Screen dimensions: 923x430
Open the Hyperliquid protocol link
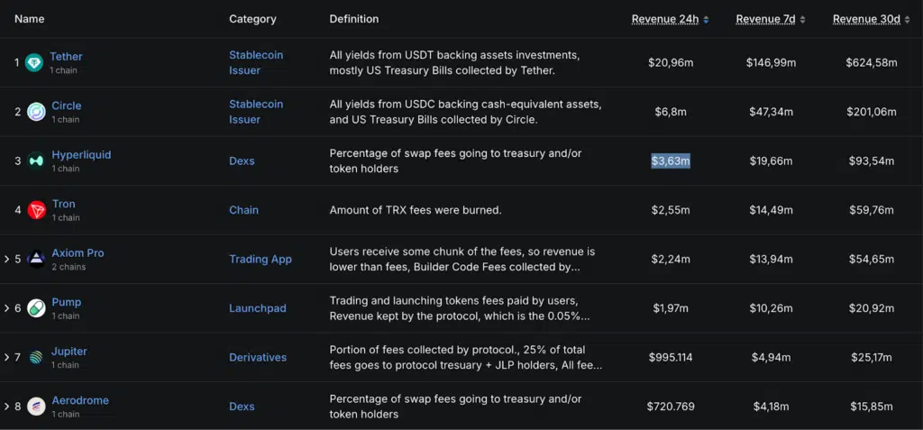(x=81, y=155)
